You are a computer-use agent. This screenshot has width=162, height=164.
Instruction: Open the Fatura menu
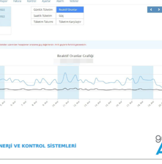pos(17,1)
